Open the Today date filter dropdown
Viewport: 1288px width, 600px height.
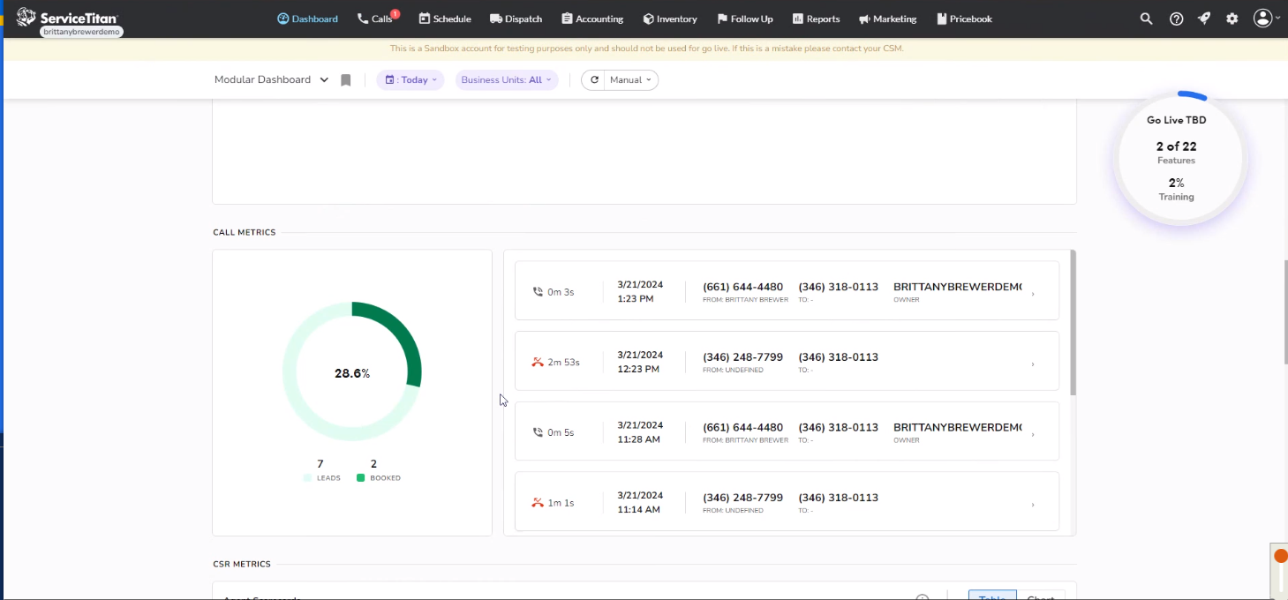click(x=410, y=79)
